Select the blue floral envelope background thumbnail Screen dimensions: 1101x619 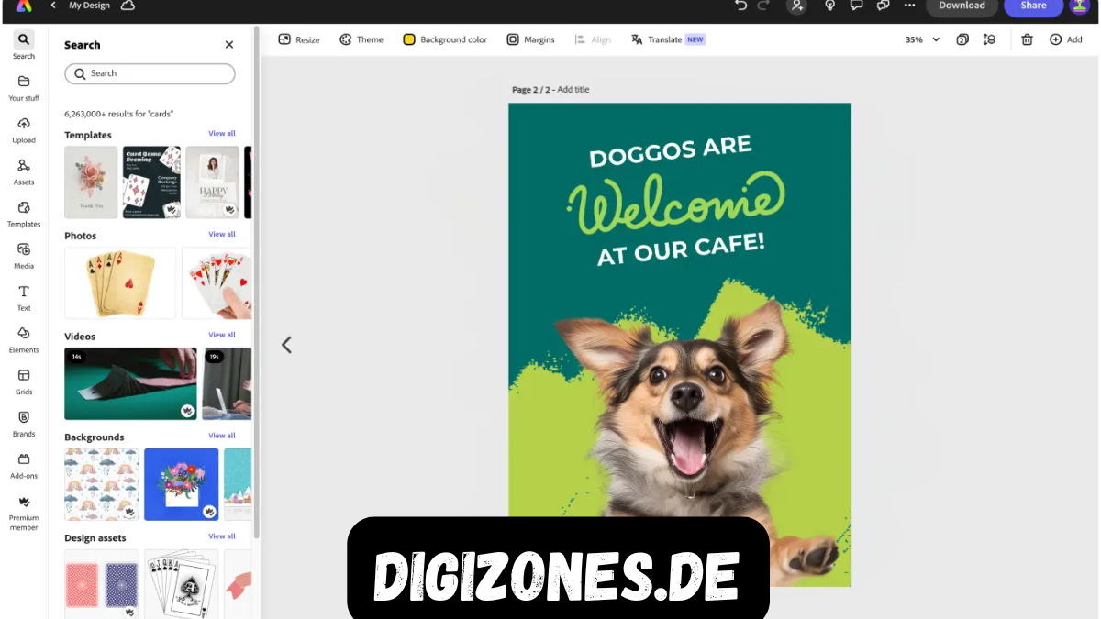(181, 484)
